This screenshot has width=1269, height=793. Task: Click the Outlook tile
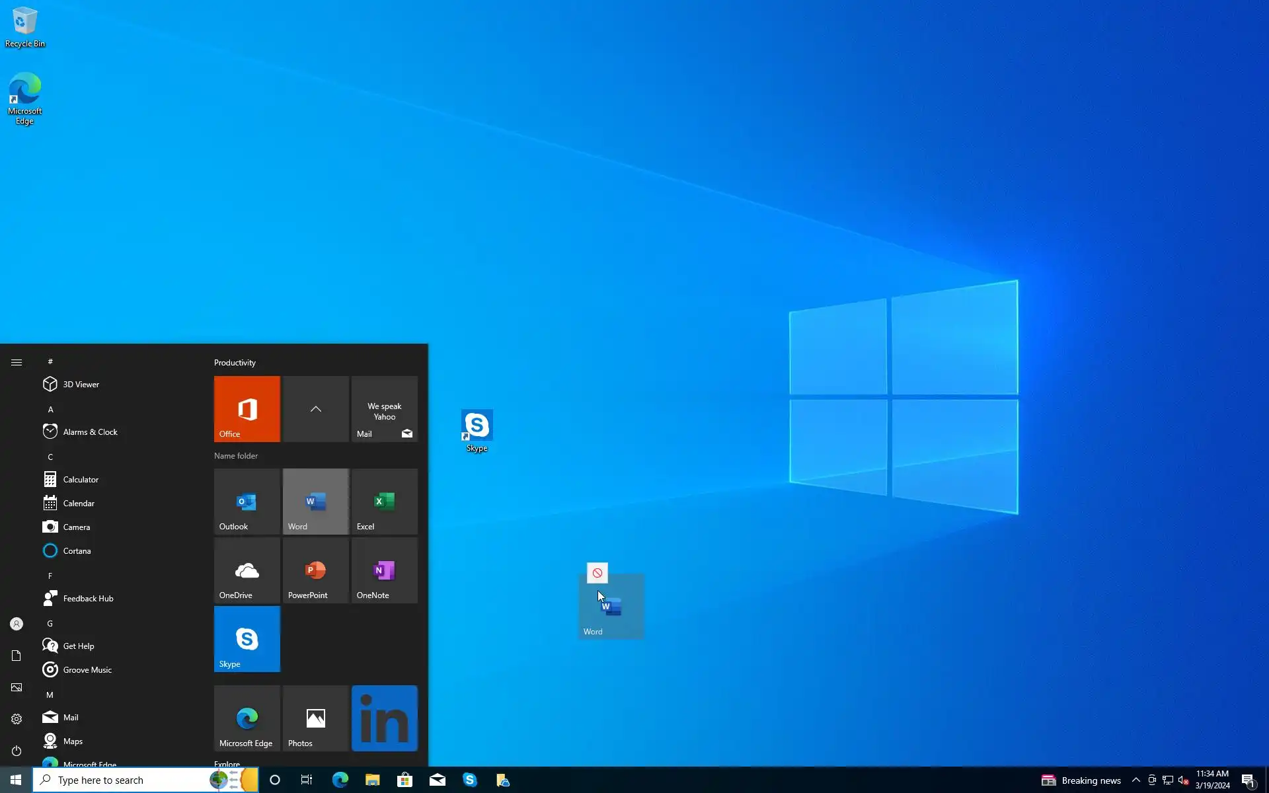tap(247, 502)
